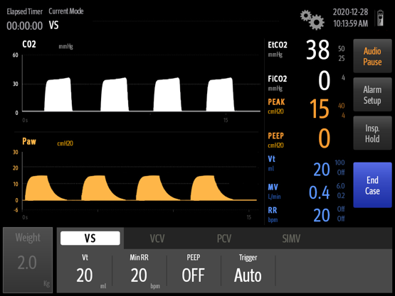
Task: Select the EtCO2 38 reading tile
Action: click(x=307, y=51)
